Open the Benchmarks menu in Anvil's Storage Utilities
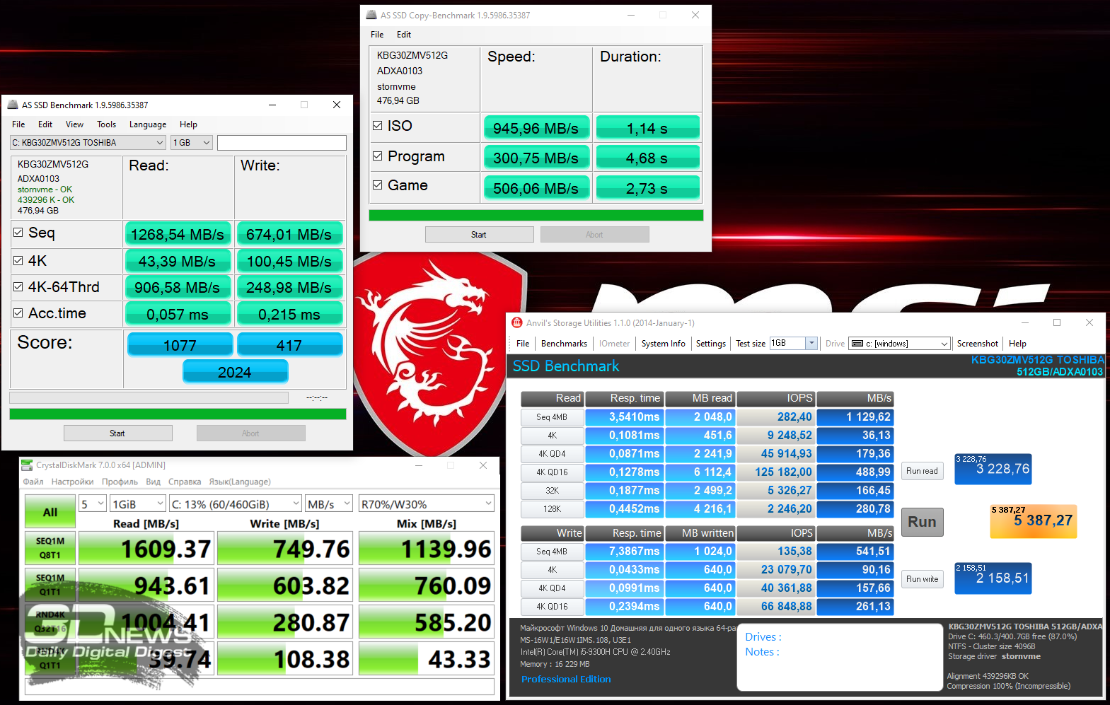This screenshot has height=705, width=1110. [564, 344]
